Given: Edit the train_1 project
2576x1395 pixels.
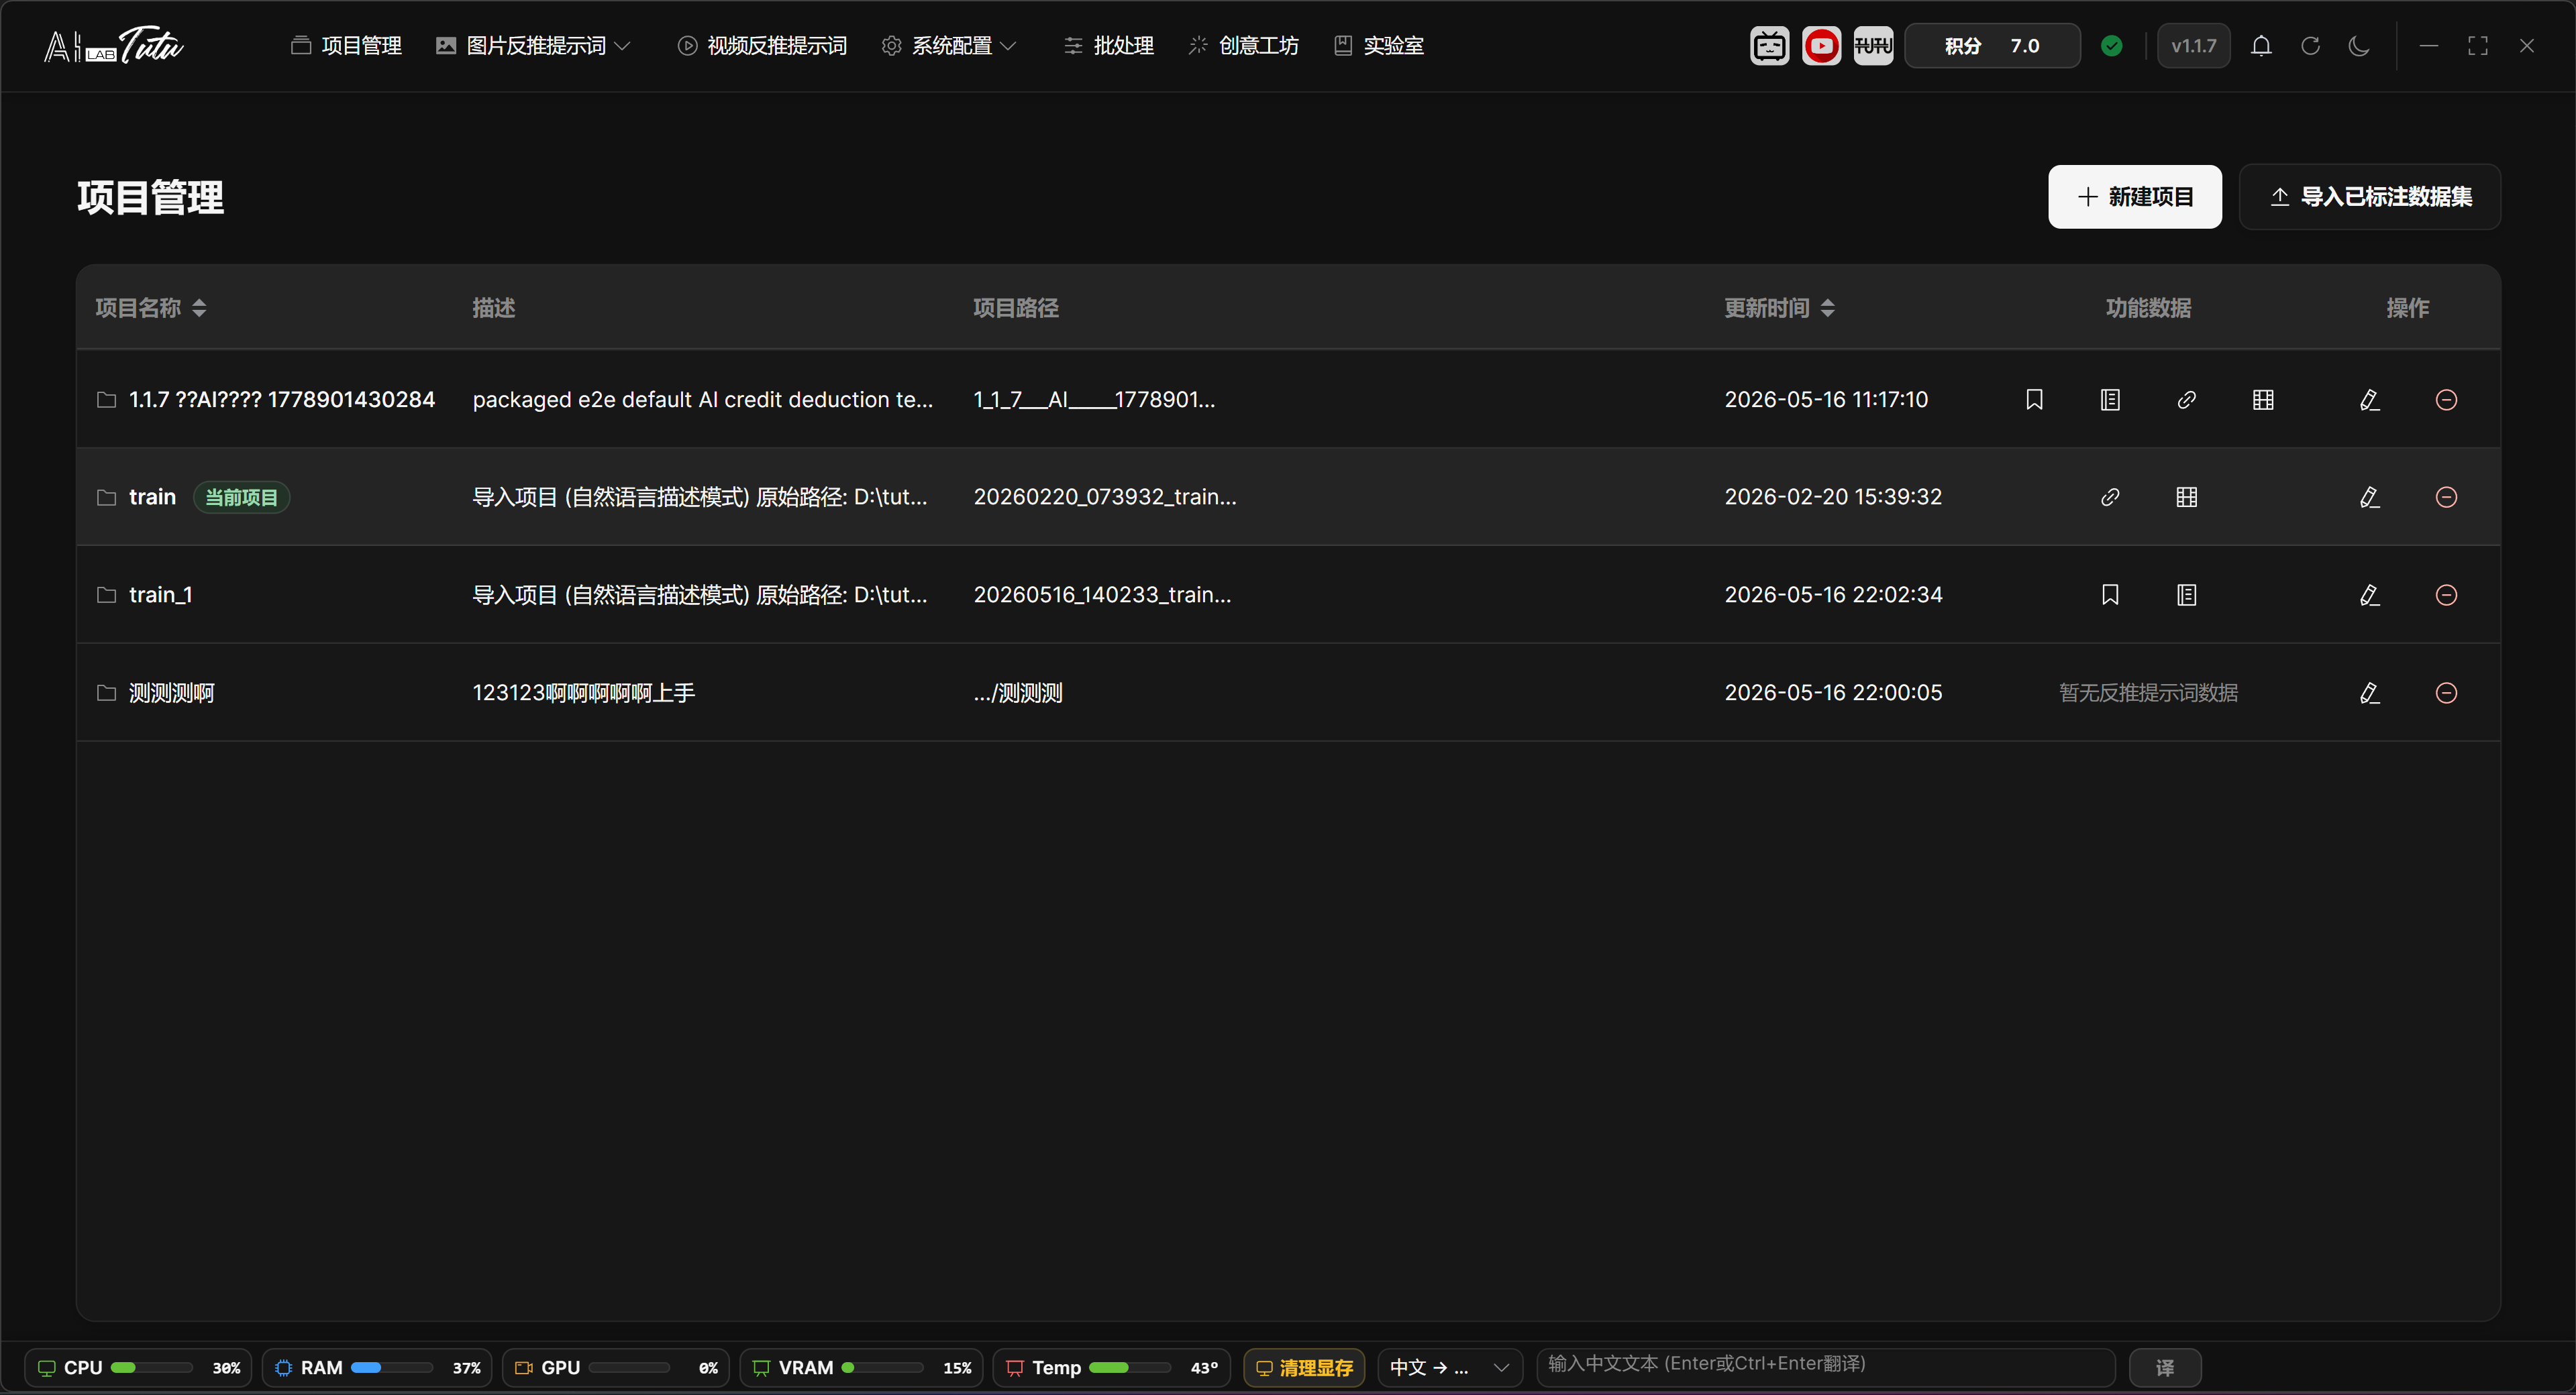Looking at the screenshot, I should (2369, 595).
